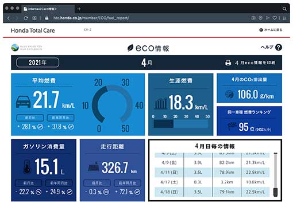Click the globe icon in CO2 emissions card
The height and width of the screenshot is (207, 293).
pos(229,94)
